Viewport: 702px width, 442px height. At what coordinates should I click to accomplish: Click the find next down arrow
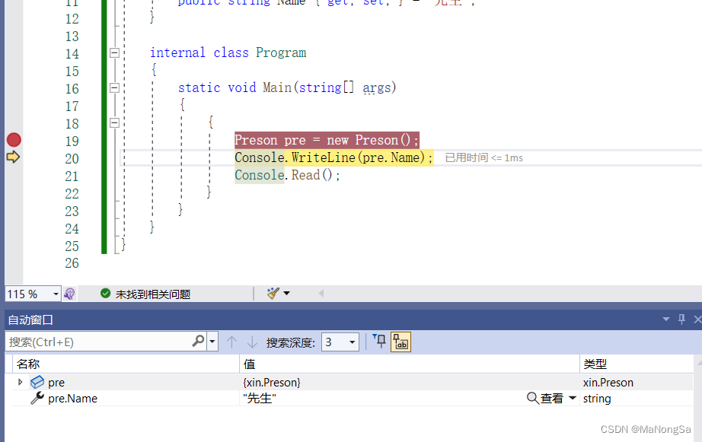pos(252,342)
